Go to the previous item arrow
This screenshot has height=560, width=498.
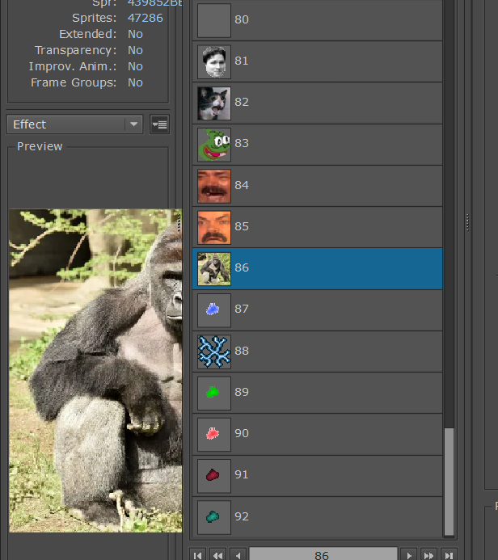coord(238,555)
